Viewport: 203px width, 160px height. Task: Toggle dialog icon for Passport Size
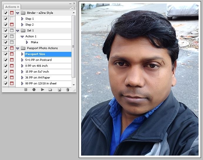pos(12,54)
